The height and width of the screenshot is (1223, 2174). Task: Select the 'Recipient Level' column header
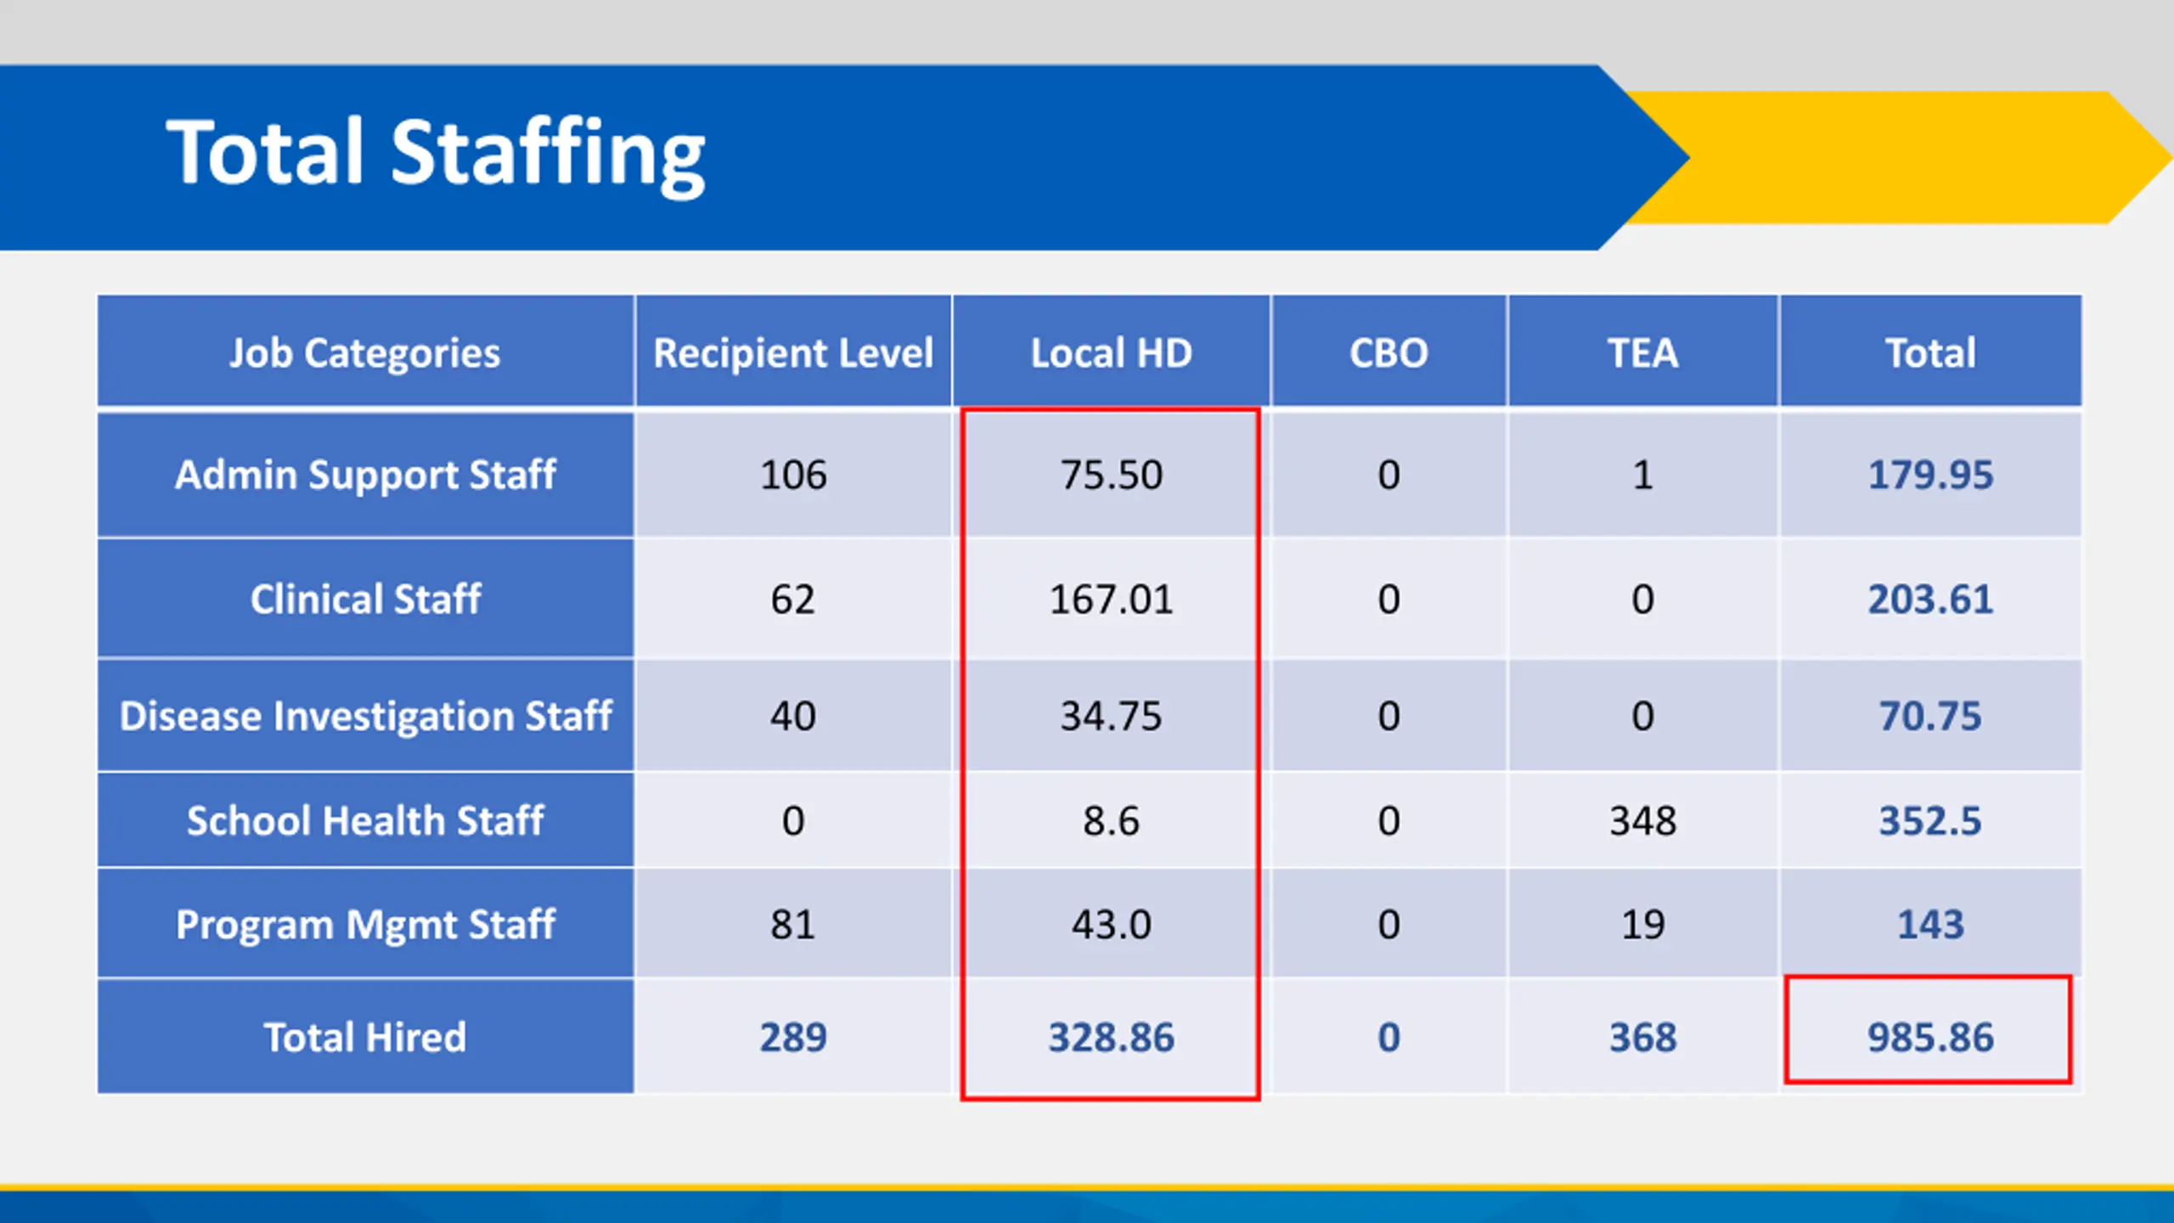pos(793,352)
